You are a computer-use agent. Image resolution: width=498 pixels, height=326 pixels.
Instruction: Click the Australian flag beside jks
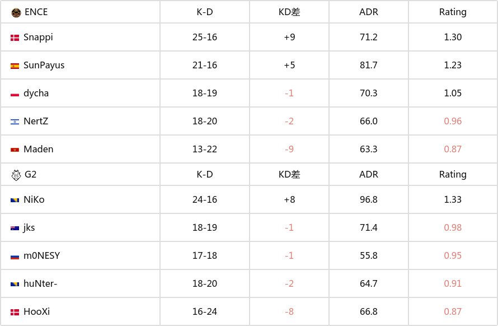pyautogui.click(x=15, y=229)
